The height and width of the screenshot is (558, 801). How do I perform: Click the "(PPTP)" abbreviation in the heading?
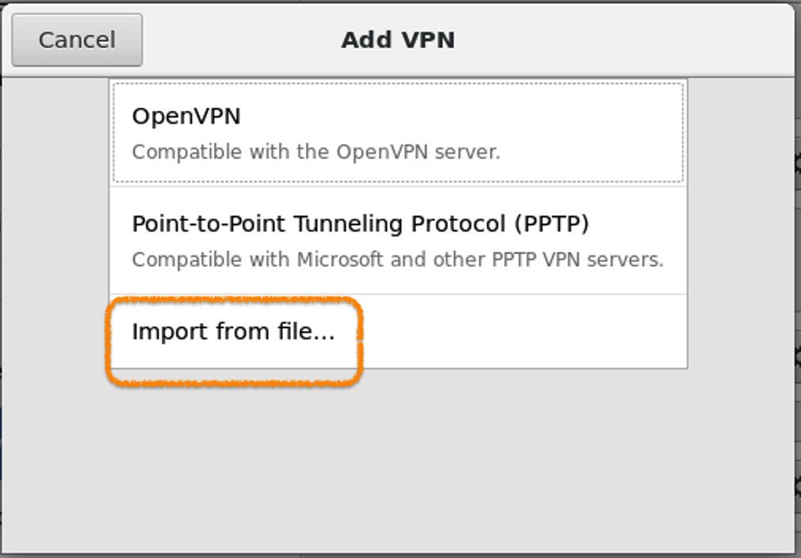pos(551,224)
